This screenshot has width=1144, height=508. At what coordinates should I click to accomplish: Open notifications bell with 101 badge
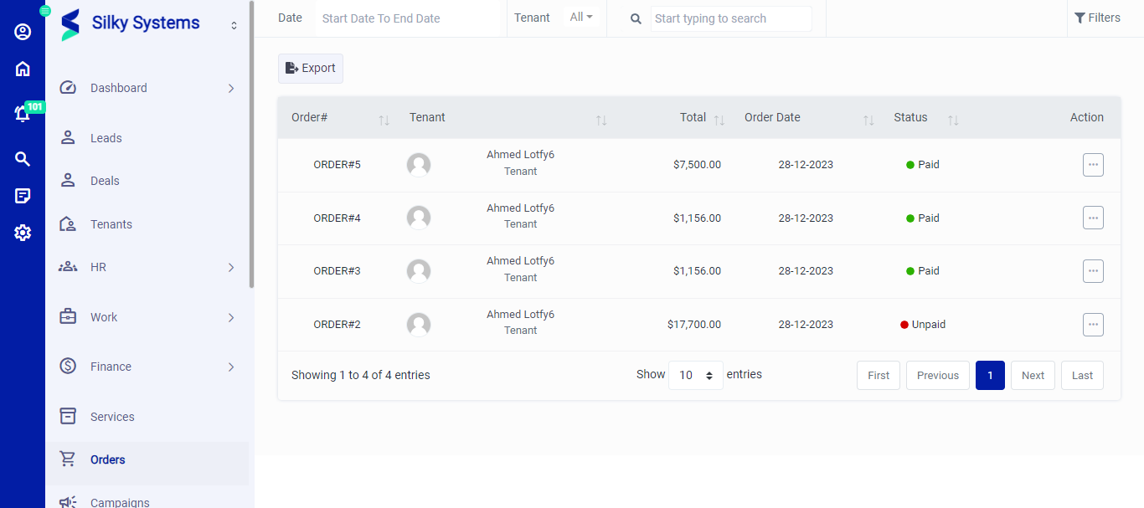(23, 114)
